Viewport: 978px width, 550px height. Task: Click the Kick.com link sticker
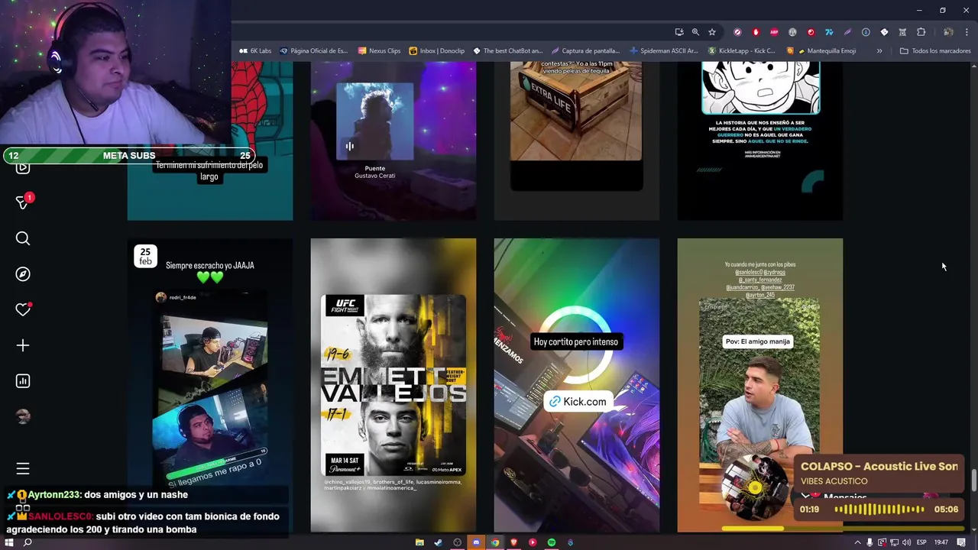tap(578, 402)
